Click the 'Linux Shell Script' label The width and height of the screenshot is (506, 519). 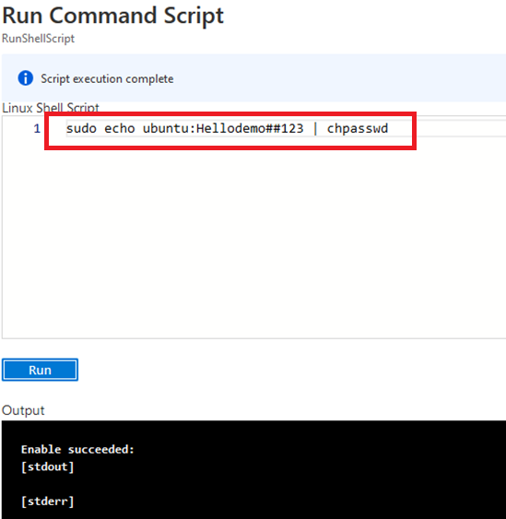coord(51,108)
